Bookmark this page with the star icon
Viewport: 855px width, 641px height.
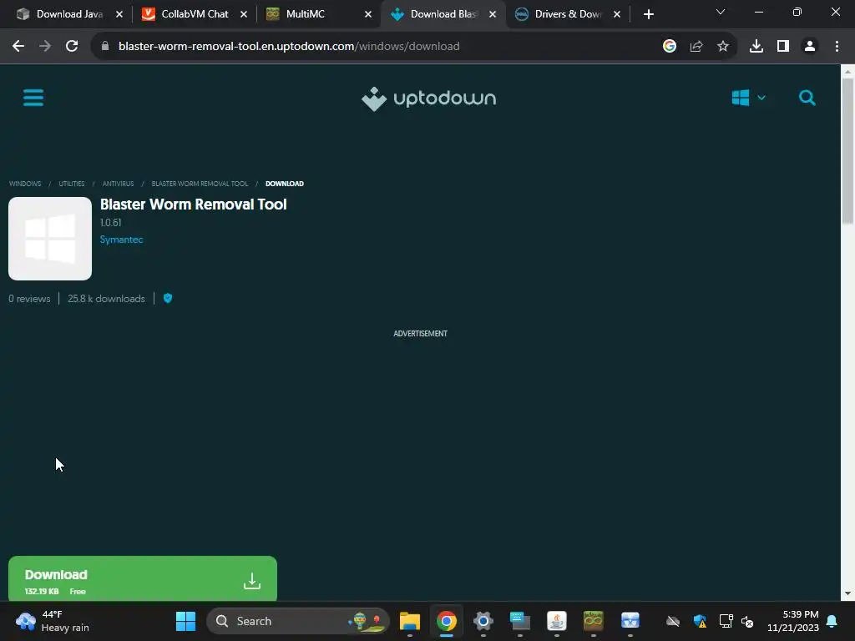[723, 47]
